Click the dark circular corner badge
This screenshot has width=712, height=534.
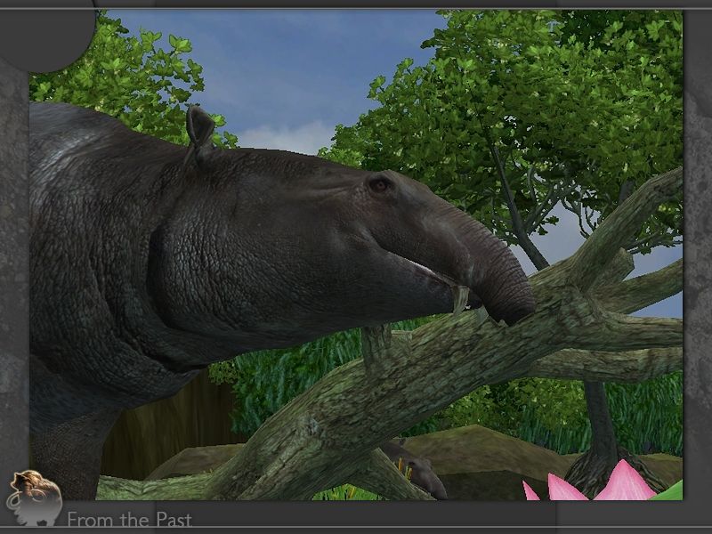tap(44, 31)
